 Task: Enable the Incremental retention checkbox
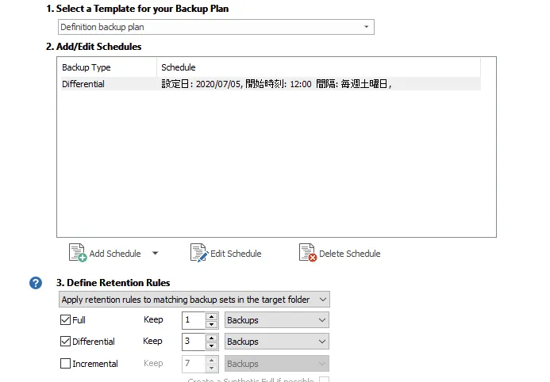click(65, 364)
